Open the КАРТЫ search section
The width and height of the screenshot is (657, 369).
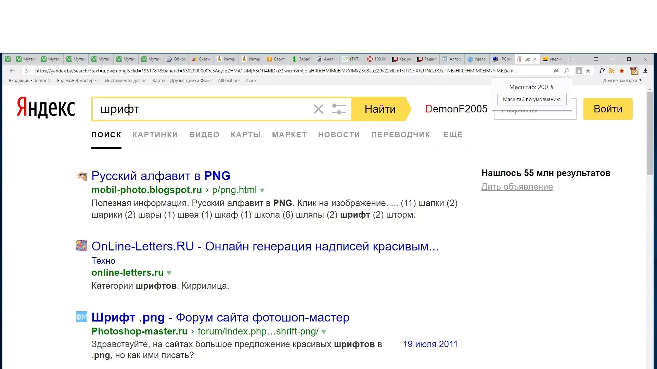[x=246, y=135]
